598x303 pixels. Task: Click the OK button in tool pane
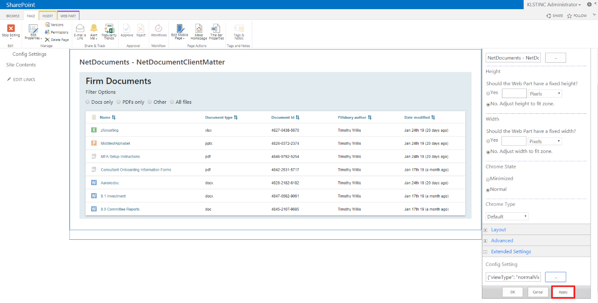click(x=512, y=292)
